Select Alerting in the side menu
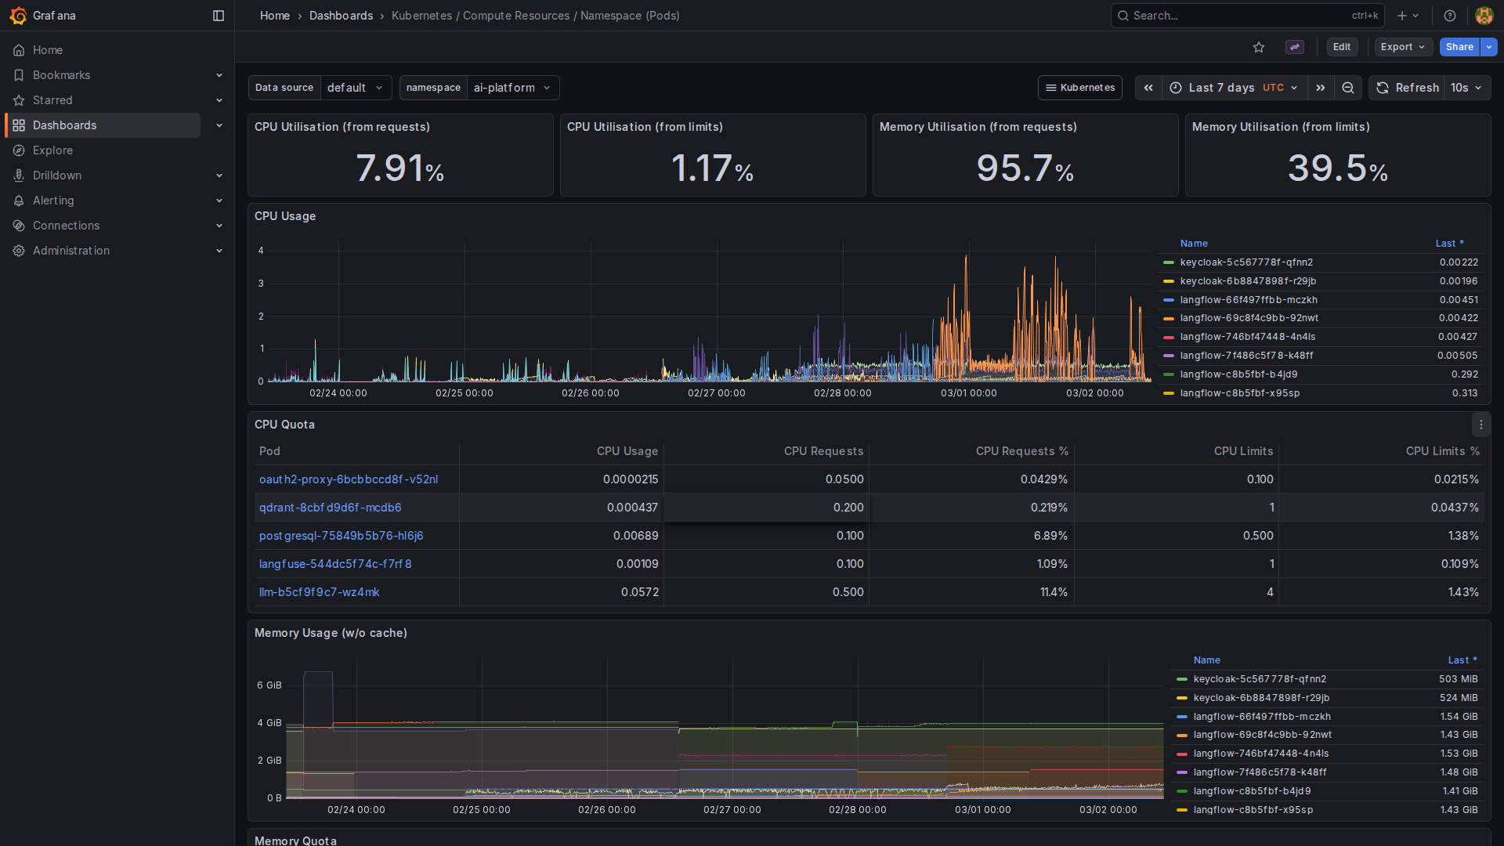Image resolution: width=1504 pixels, height=846 pixels. click(x=53, y=201)
